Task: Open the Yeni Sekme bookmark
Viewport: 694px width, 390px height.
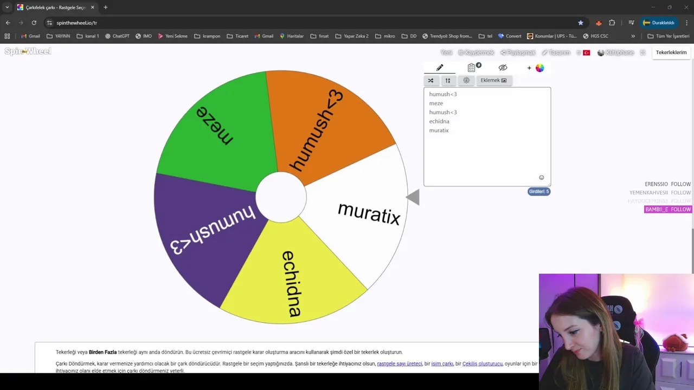Action: pyautogui.click(x=172, y=36)
